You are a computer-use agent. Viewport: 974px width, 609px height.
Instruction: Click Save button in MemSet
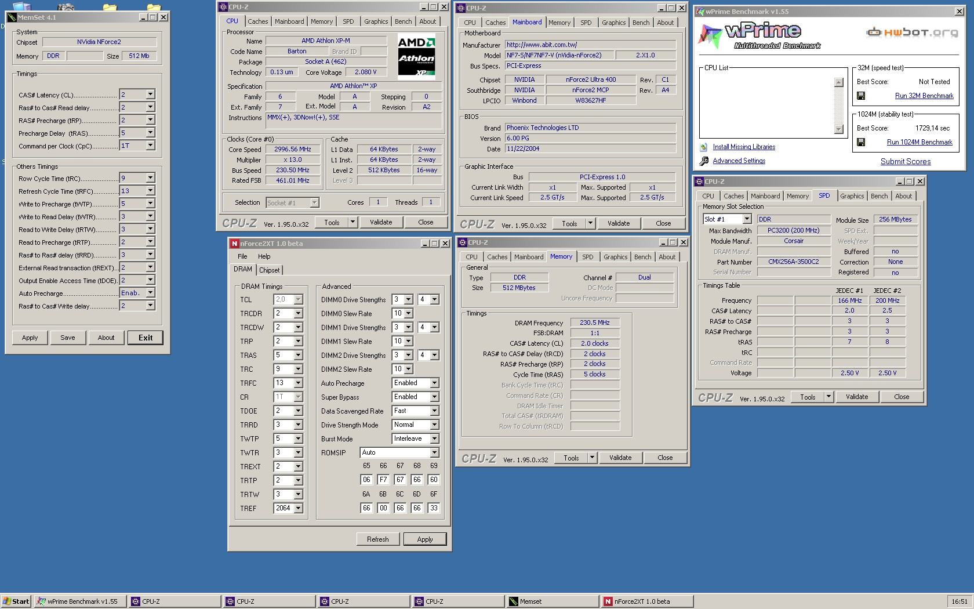point(68,338)
